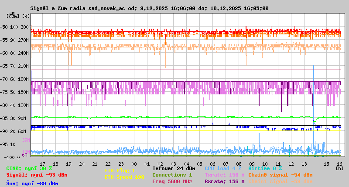349x187 pixels.
Task: Select hour '16' on the time axis
Action: point(339,164)
